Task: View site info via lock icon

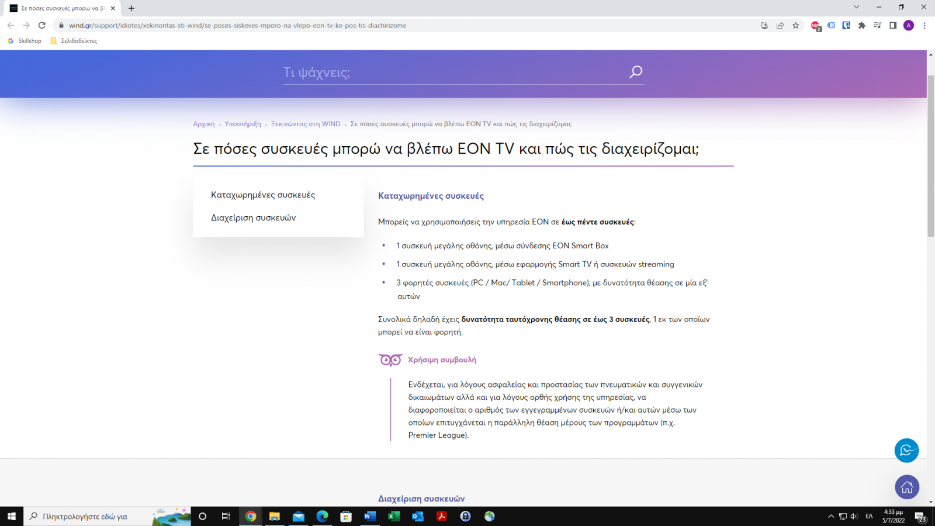Action: pos(61,25)
